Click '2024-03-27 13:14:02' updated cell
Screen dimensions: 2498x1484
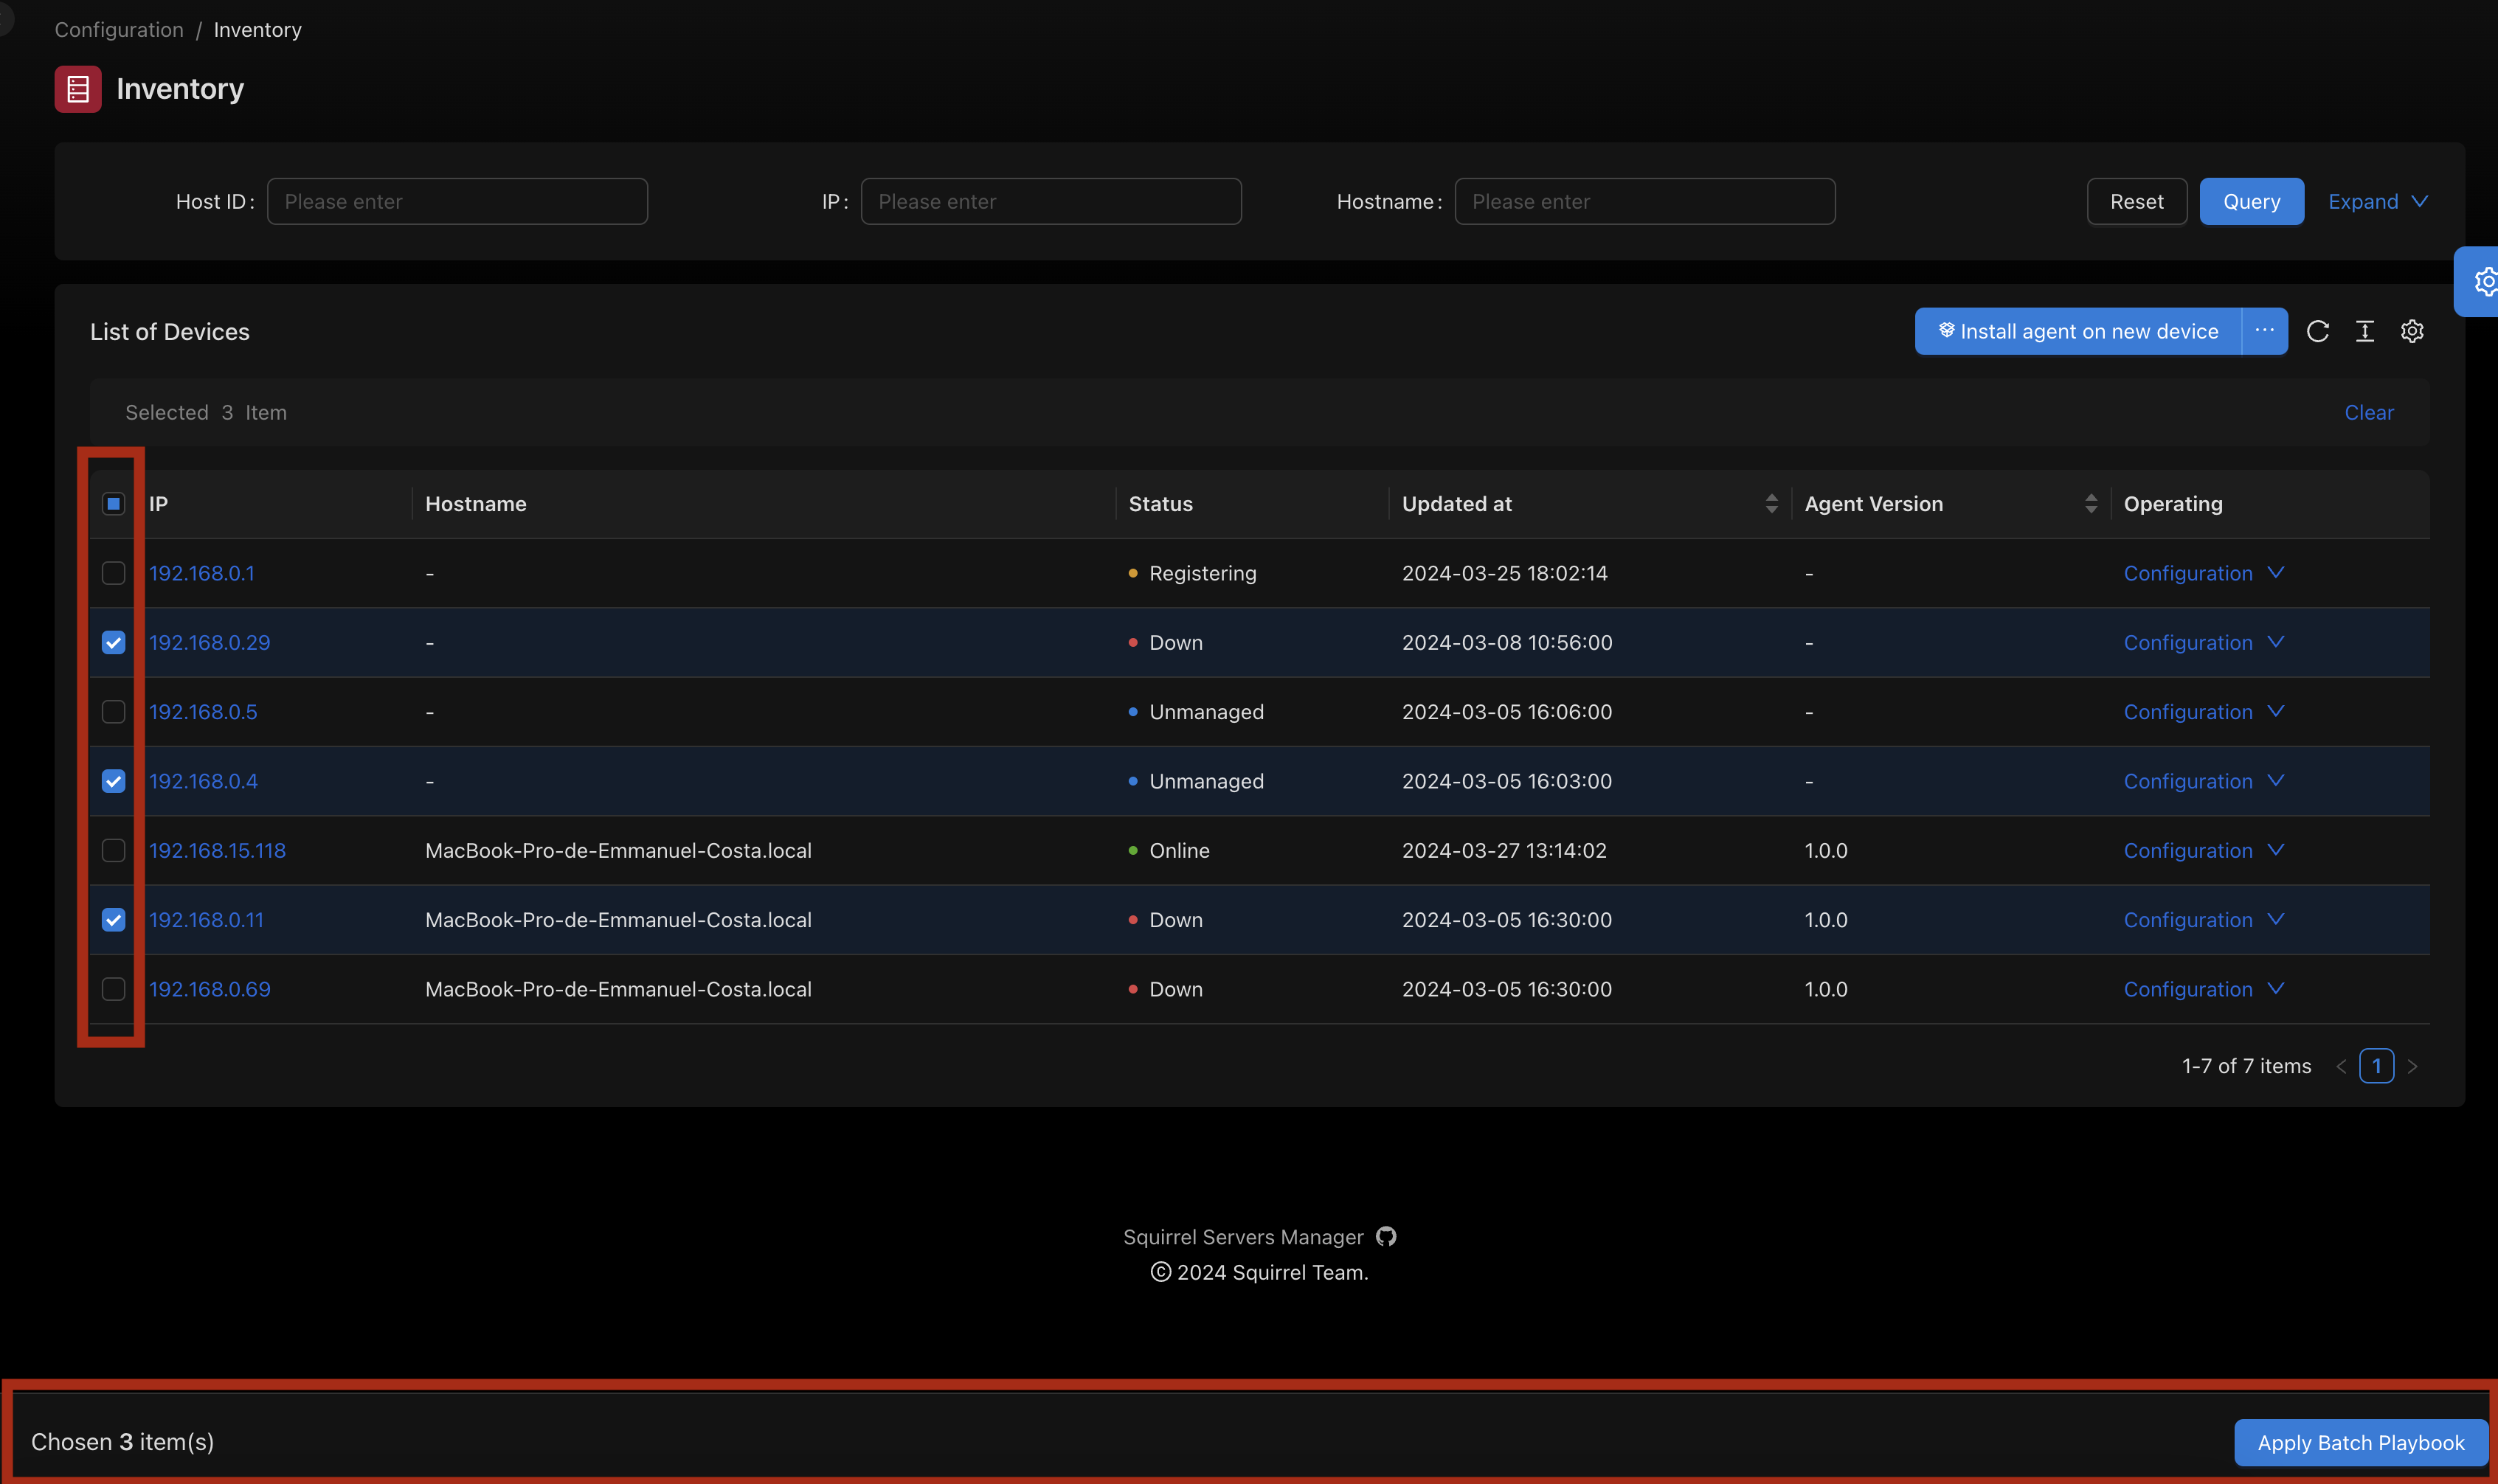pos(1504,850)
